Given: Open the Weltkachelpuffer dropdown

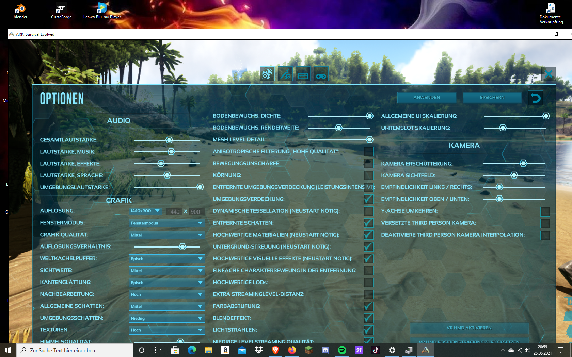Looking at the screenshot, I should [167, 259].
